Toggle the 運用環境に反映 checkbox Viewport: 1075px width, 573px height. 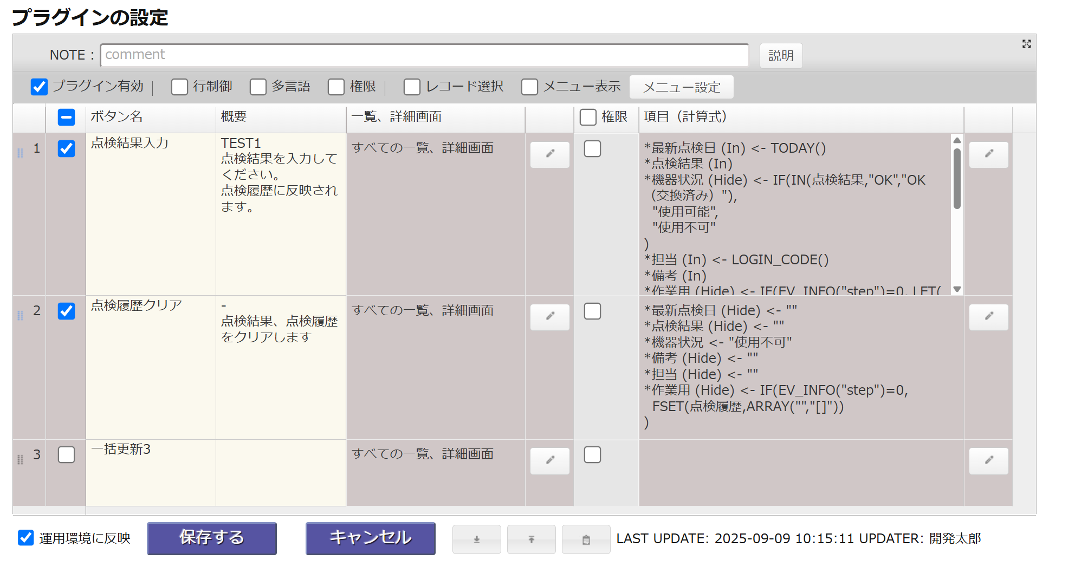(x=26, y=538)
